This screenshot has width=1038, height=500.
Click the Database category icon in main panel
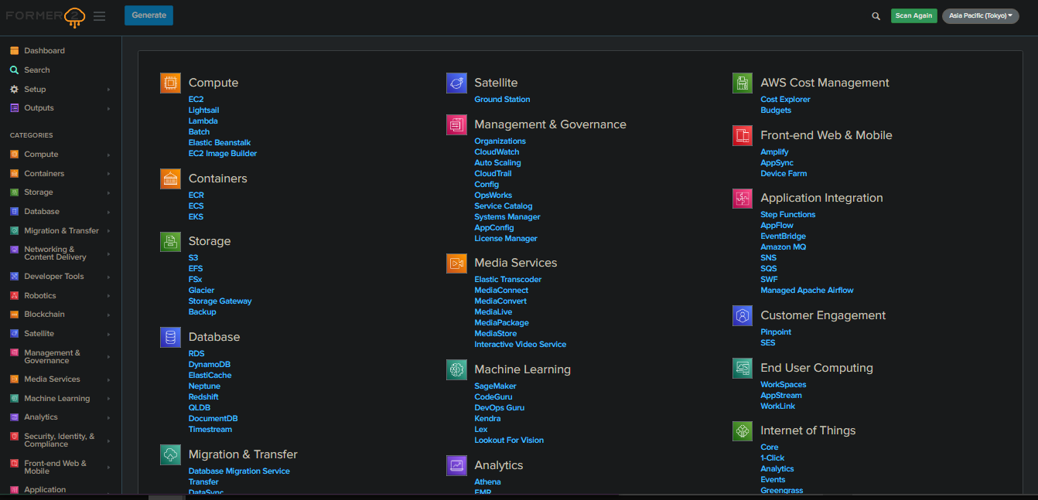(170, 337)
